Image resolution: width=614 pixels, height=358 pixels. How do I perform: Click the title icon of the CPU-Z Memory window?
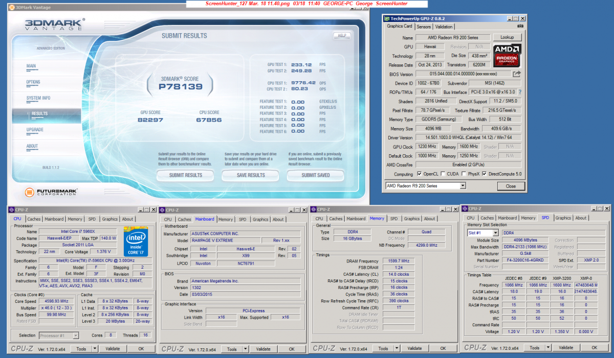(x=314, y=209)
